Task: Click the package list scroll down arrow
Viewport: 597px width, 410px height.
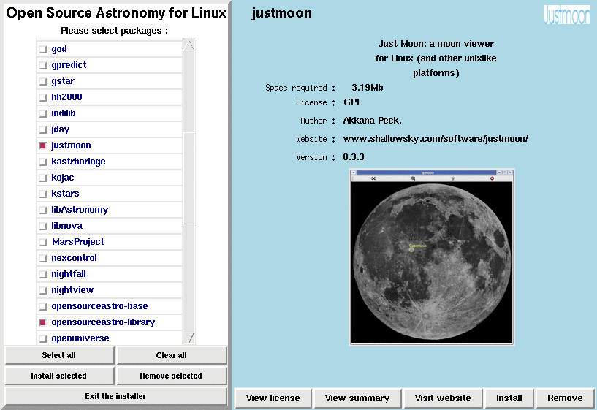Action: tap(189, 338)
